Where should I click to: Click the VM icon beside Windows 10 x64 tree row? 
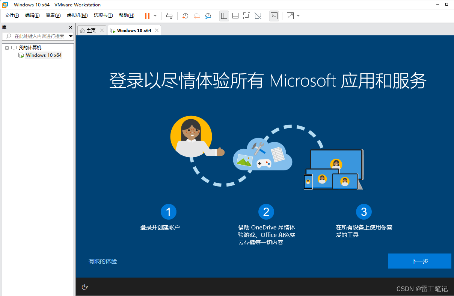tap(21, 55)
